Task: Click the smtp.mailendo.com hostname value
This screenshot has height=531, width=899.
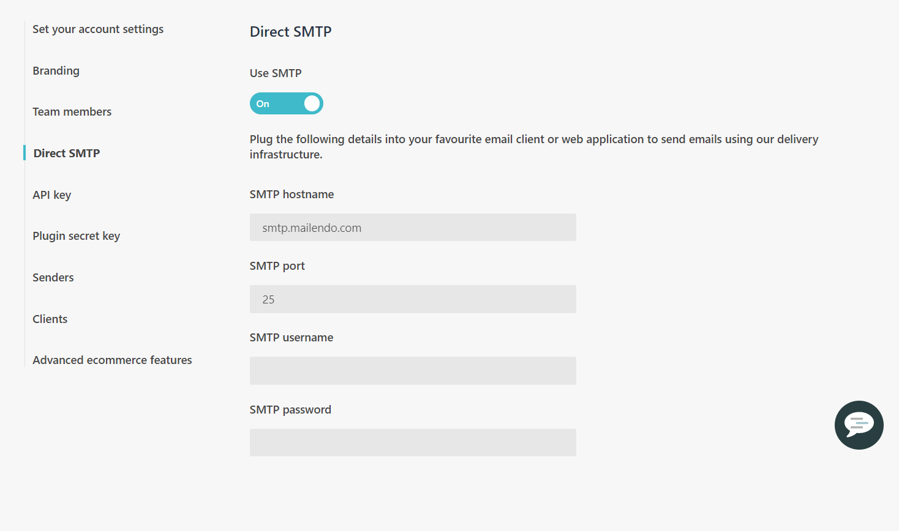Action: pyautogui.click(x=311, y=227)
